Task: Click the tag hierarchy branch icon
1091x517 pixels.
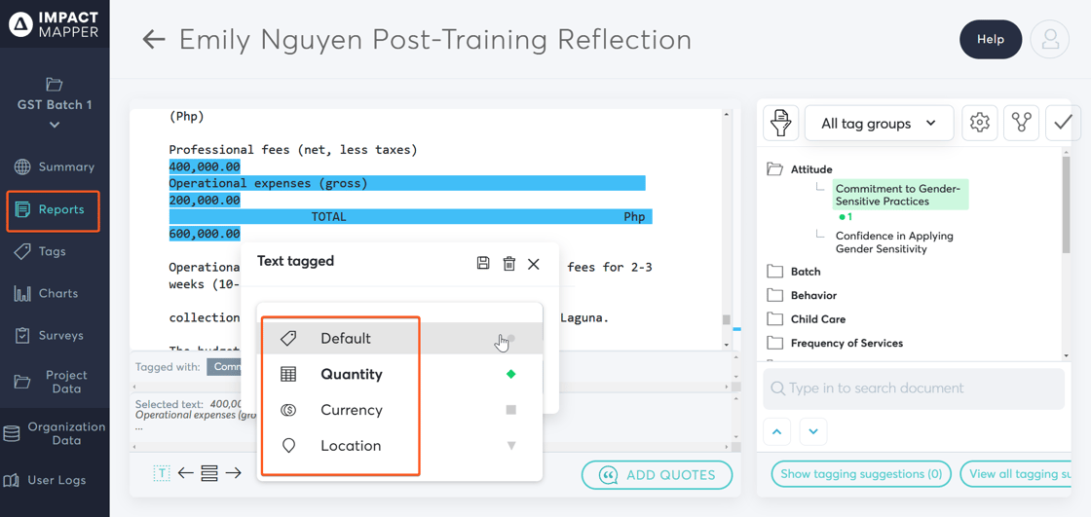Action: 1021,124
